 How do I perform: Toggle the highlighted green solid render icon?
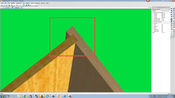171,19
